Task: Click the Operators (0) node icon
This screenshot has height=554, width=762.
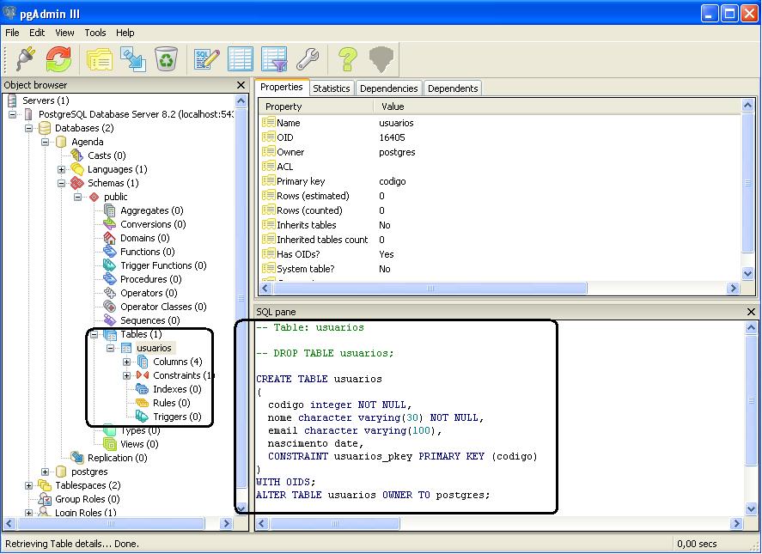Action: [x=109, y=293]
